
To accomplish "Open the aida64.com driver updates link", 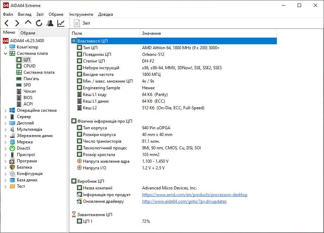I will click(x=184, y=201).
